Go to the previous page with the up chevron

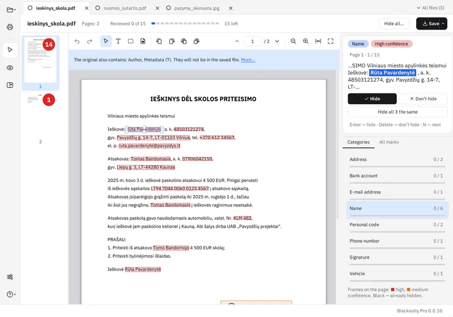coord(237,41)
